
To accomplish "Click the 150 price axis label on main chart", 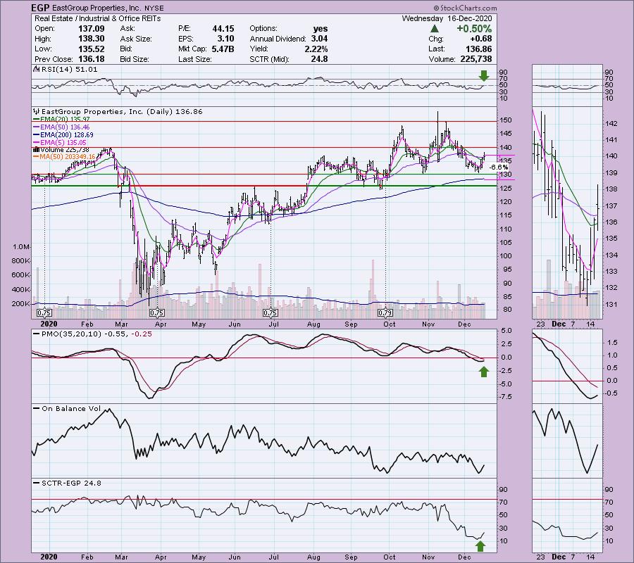I will pos(506,120).
